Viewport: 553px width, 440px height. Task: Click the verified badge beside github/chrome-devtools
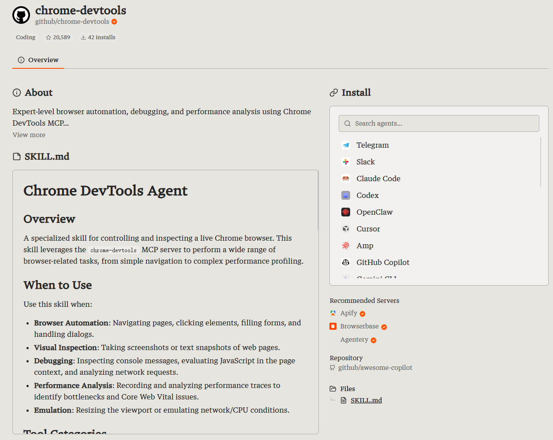point(114,22)
